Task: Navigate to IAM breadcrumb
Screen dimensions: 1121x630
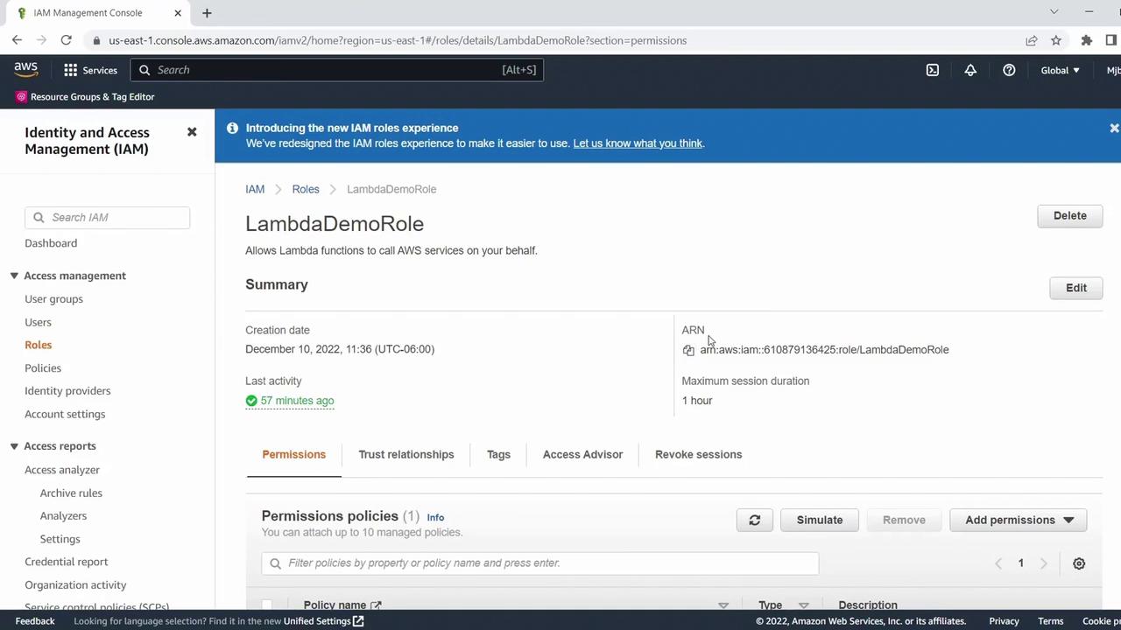Action: [x=255, y=189]
